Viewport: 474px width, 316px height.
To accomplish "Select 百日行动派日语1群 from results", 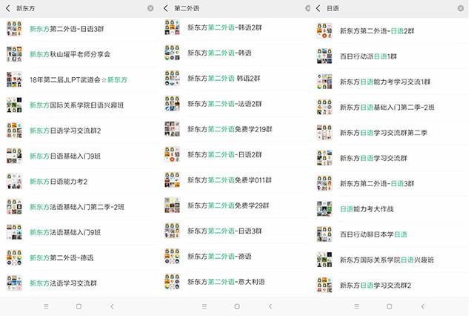I will (x=368, y=56).
